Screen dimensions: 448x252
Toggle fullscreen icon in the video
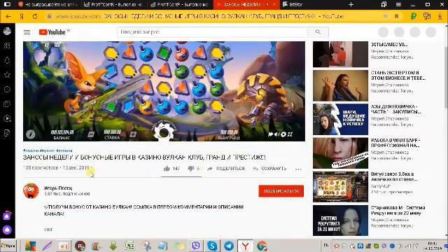[x=290, y=134]
